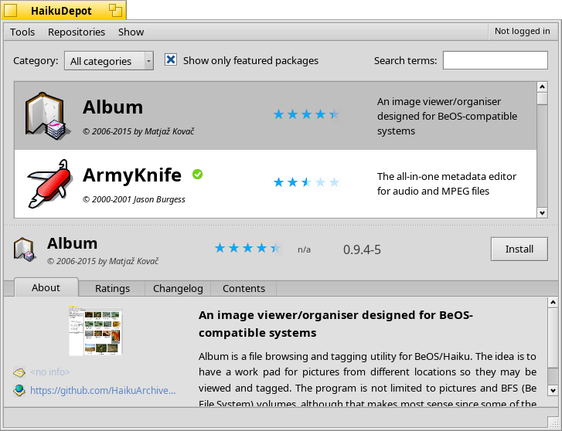Click package list scrollbar up arrow
The height and width of the screenshot is (431, 562).
[542, 87]
